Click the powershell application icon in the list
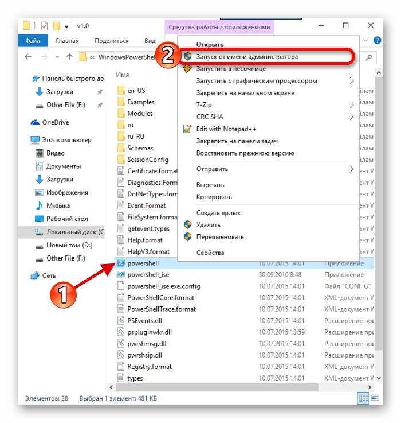Screen dimensions: 401x423 [121, 263]
